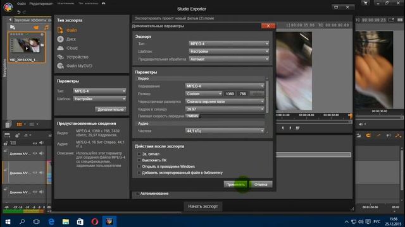Select VID_20151224 video thumbnail in library
Screen dimensions: 405x227
coord(27,47)
